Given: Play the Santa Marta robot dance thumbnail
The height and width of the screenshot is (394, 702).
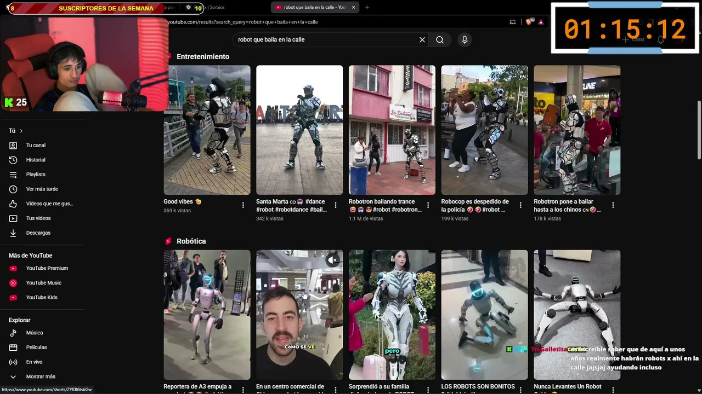Looking at the screenshot, I should tap(299, 130).
